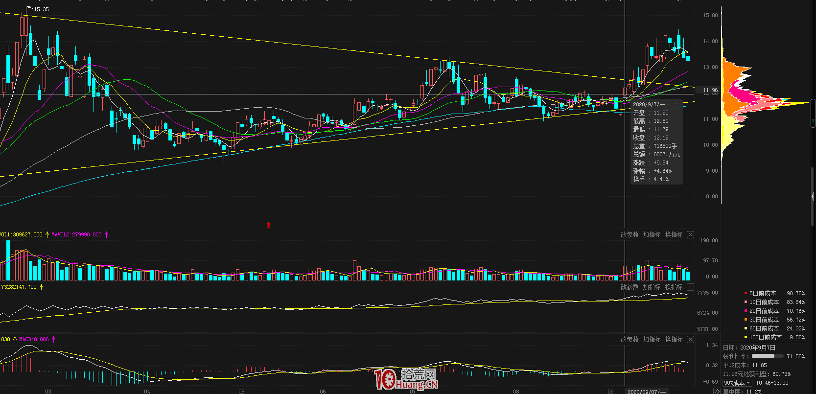
Task: Click 加指标 in the MACD panel
Action: [x=652, y=340]
